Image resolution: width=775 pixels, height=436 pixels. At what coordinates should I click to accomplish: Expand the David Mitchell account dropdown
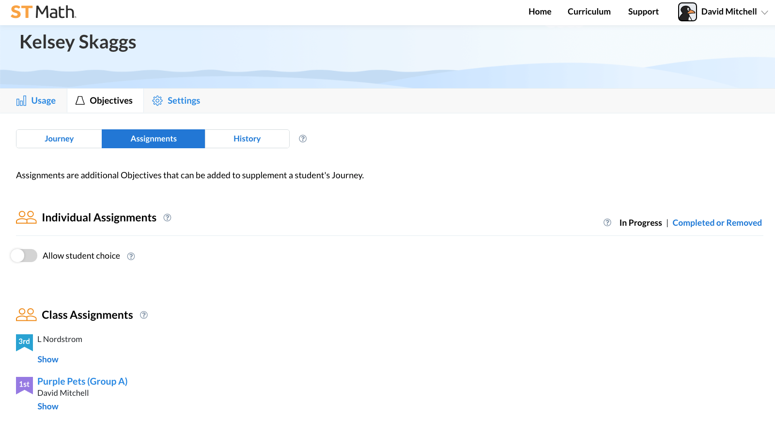pos(764,12)
